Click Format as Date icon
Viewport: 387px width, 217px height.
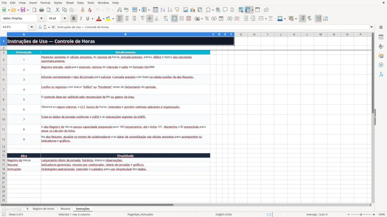[x=221, y=18]
